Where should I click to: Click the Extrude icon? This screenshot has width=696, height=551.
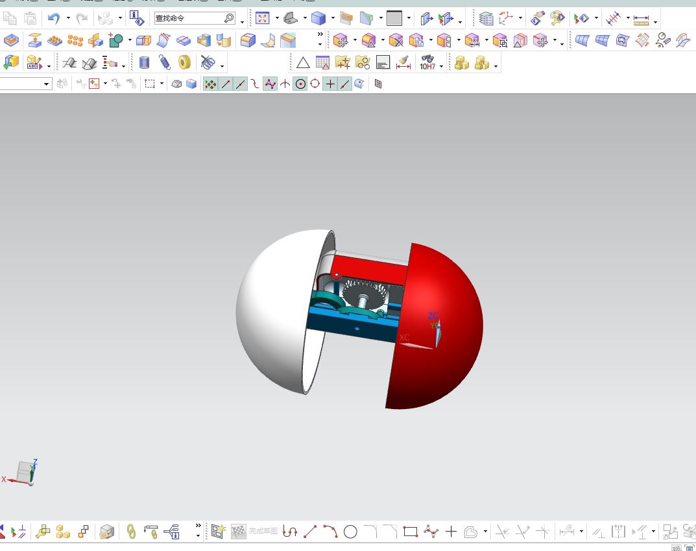(34, 40)
